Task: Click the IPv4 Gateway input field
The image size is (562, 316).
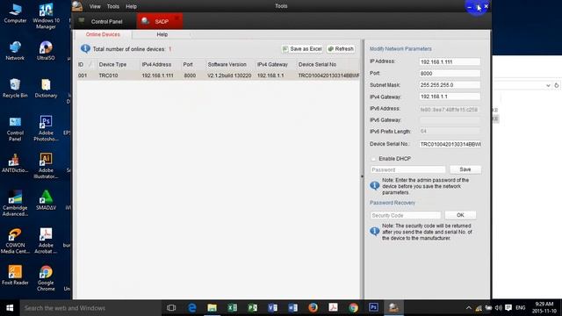Action: point(450,97)
